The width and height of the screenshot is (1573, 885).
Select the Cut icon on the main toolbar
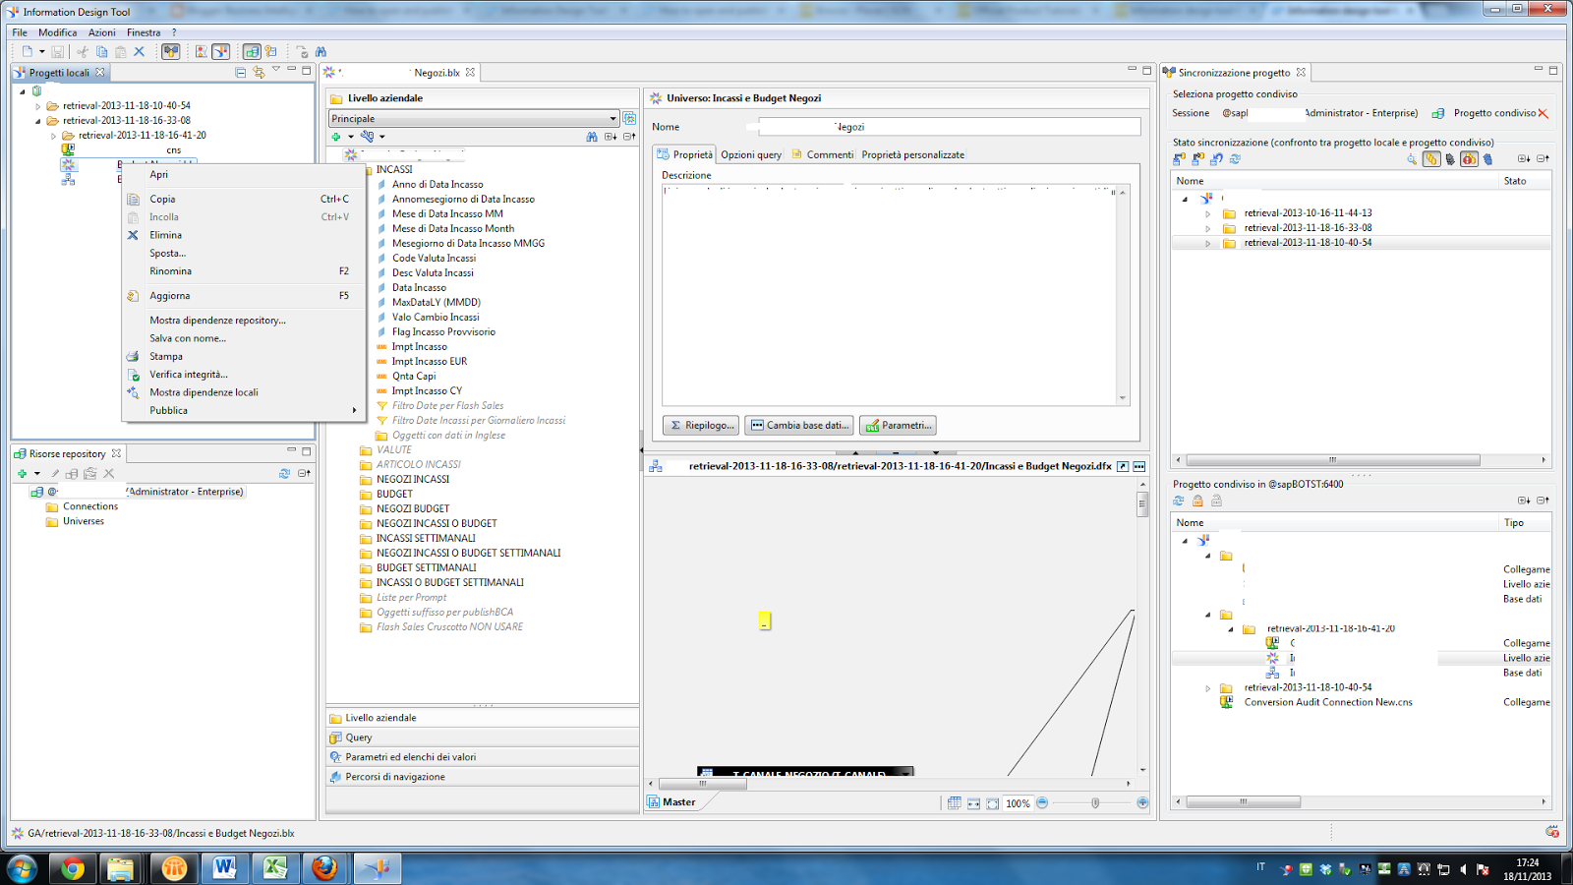tap(83, 50)
